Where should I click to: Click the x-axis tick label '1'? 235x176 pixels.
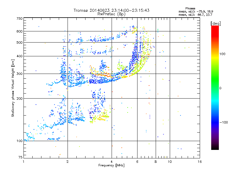pyautogui.click(x=23, y=162)
